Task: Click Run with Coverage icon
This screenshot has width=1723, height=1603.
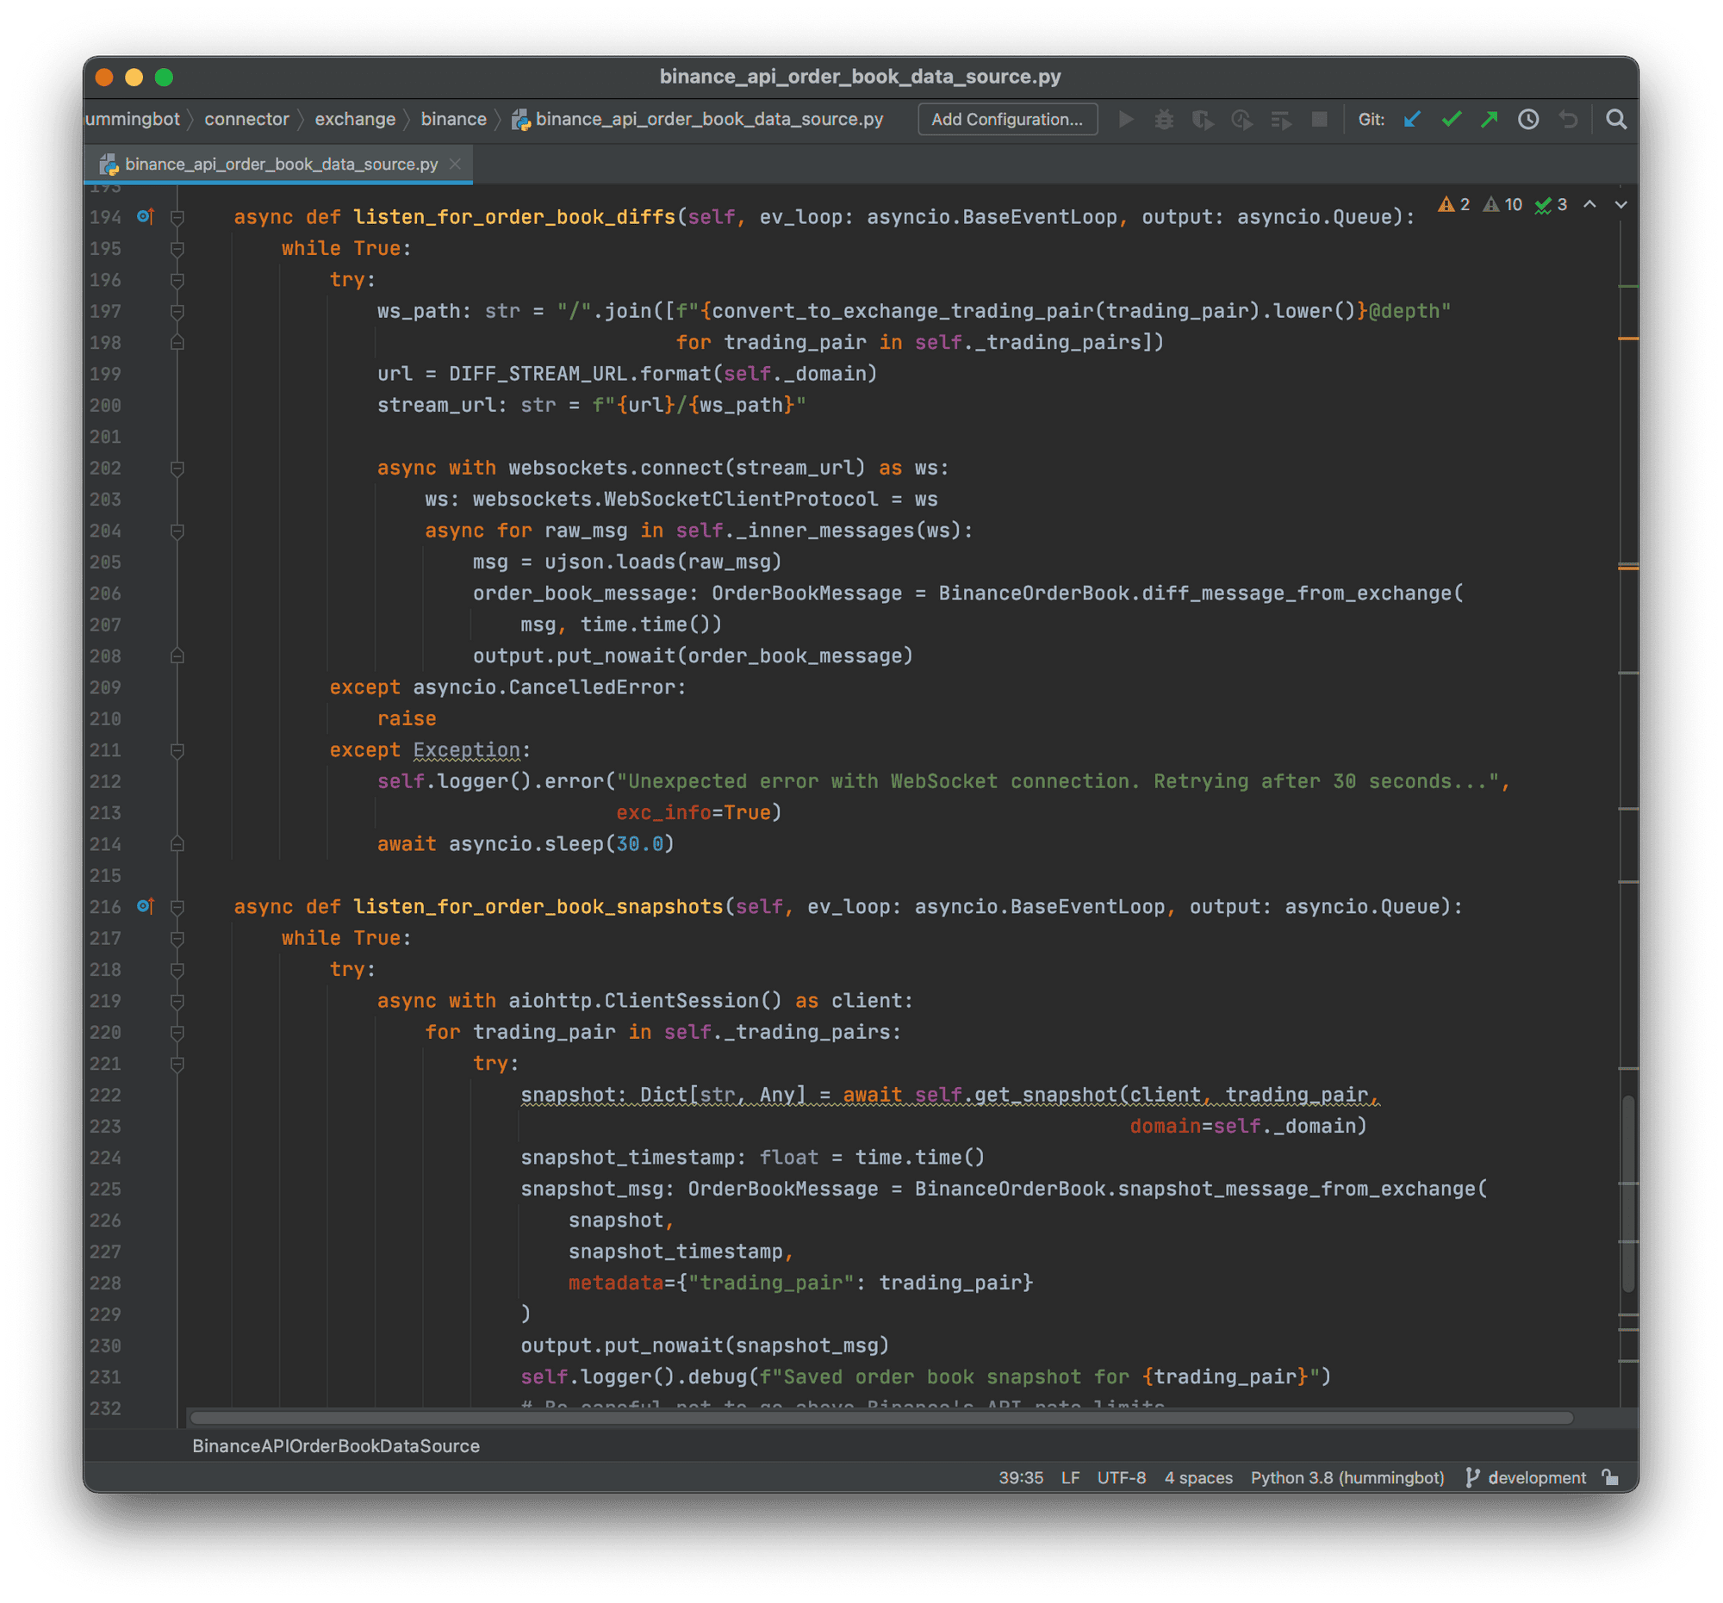Action: pos(1203,120)
